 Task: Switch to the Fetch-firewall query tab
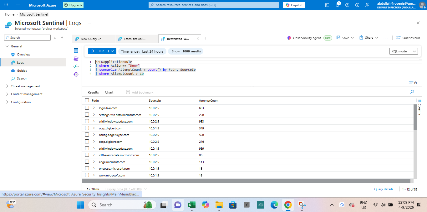click(135, 39)
